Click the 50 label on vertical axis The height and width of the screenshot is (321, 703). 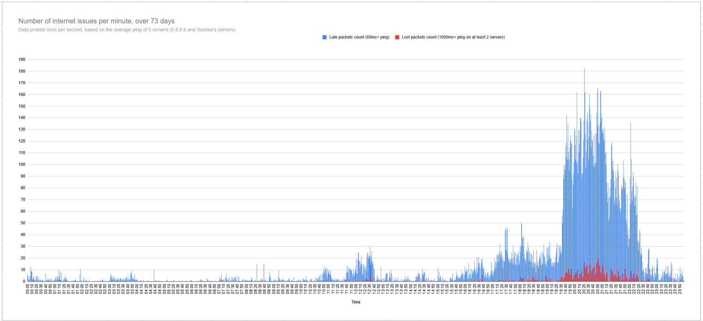pos(23,223)
